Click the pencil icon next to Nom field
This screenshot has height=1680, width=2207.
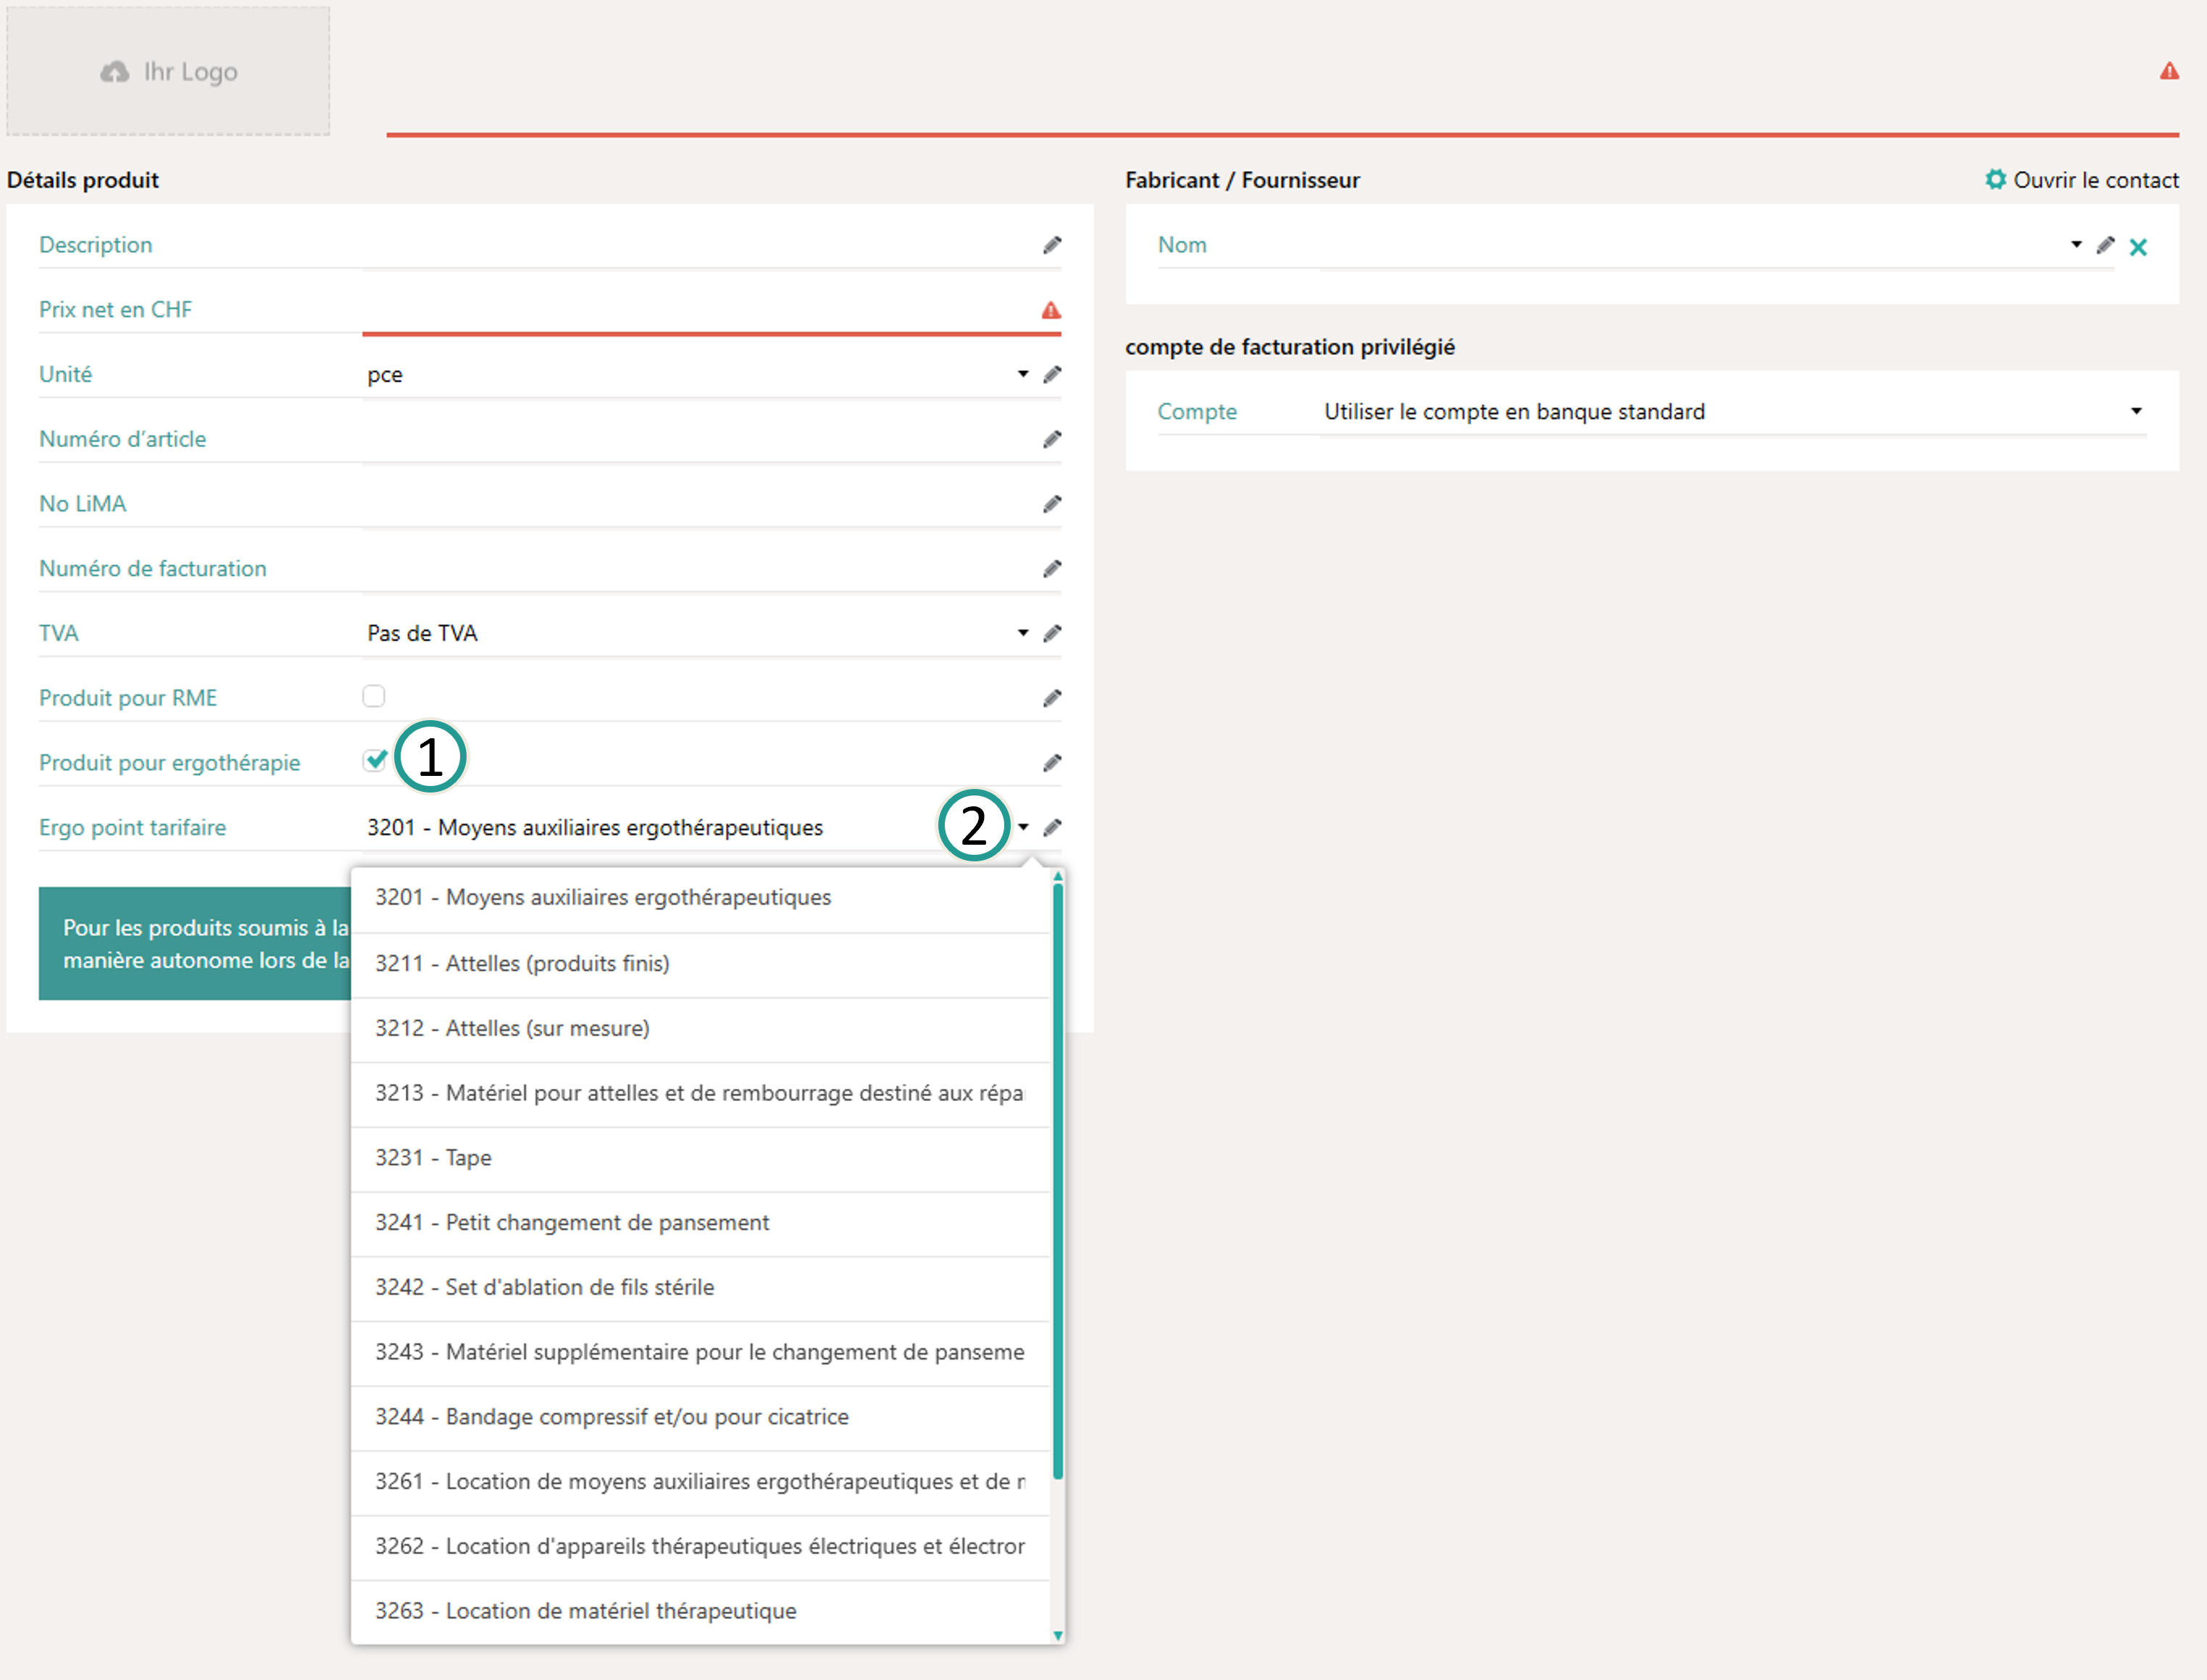click(x=2105, y=246)
